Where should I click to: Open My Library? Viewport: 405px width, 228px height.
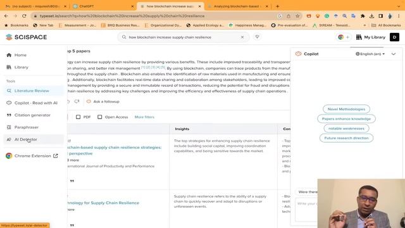371,37
